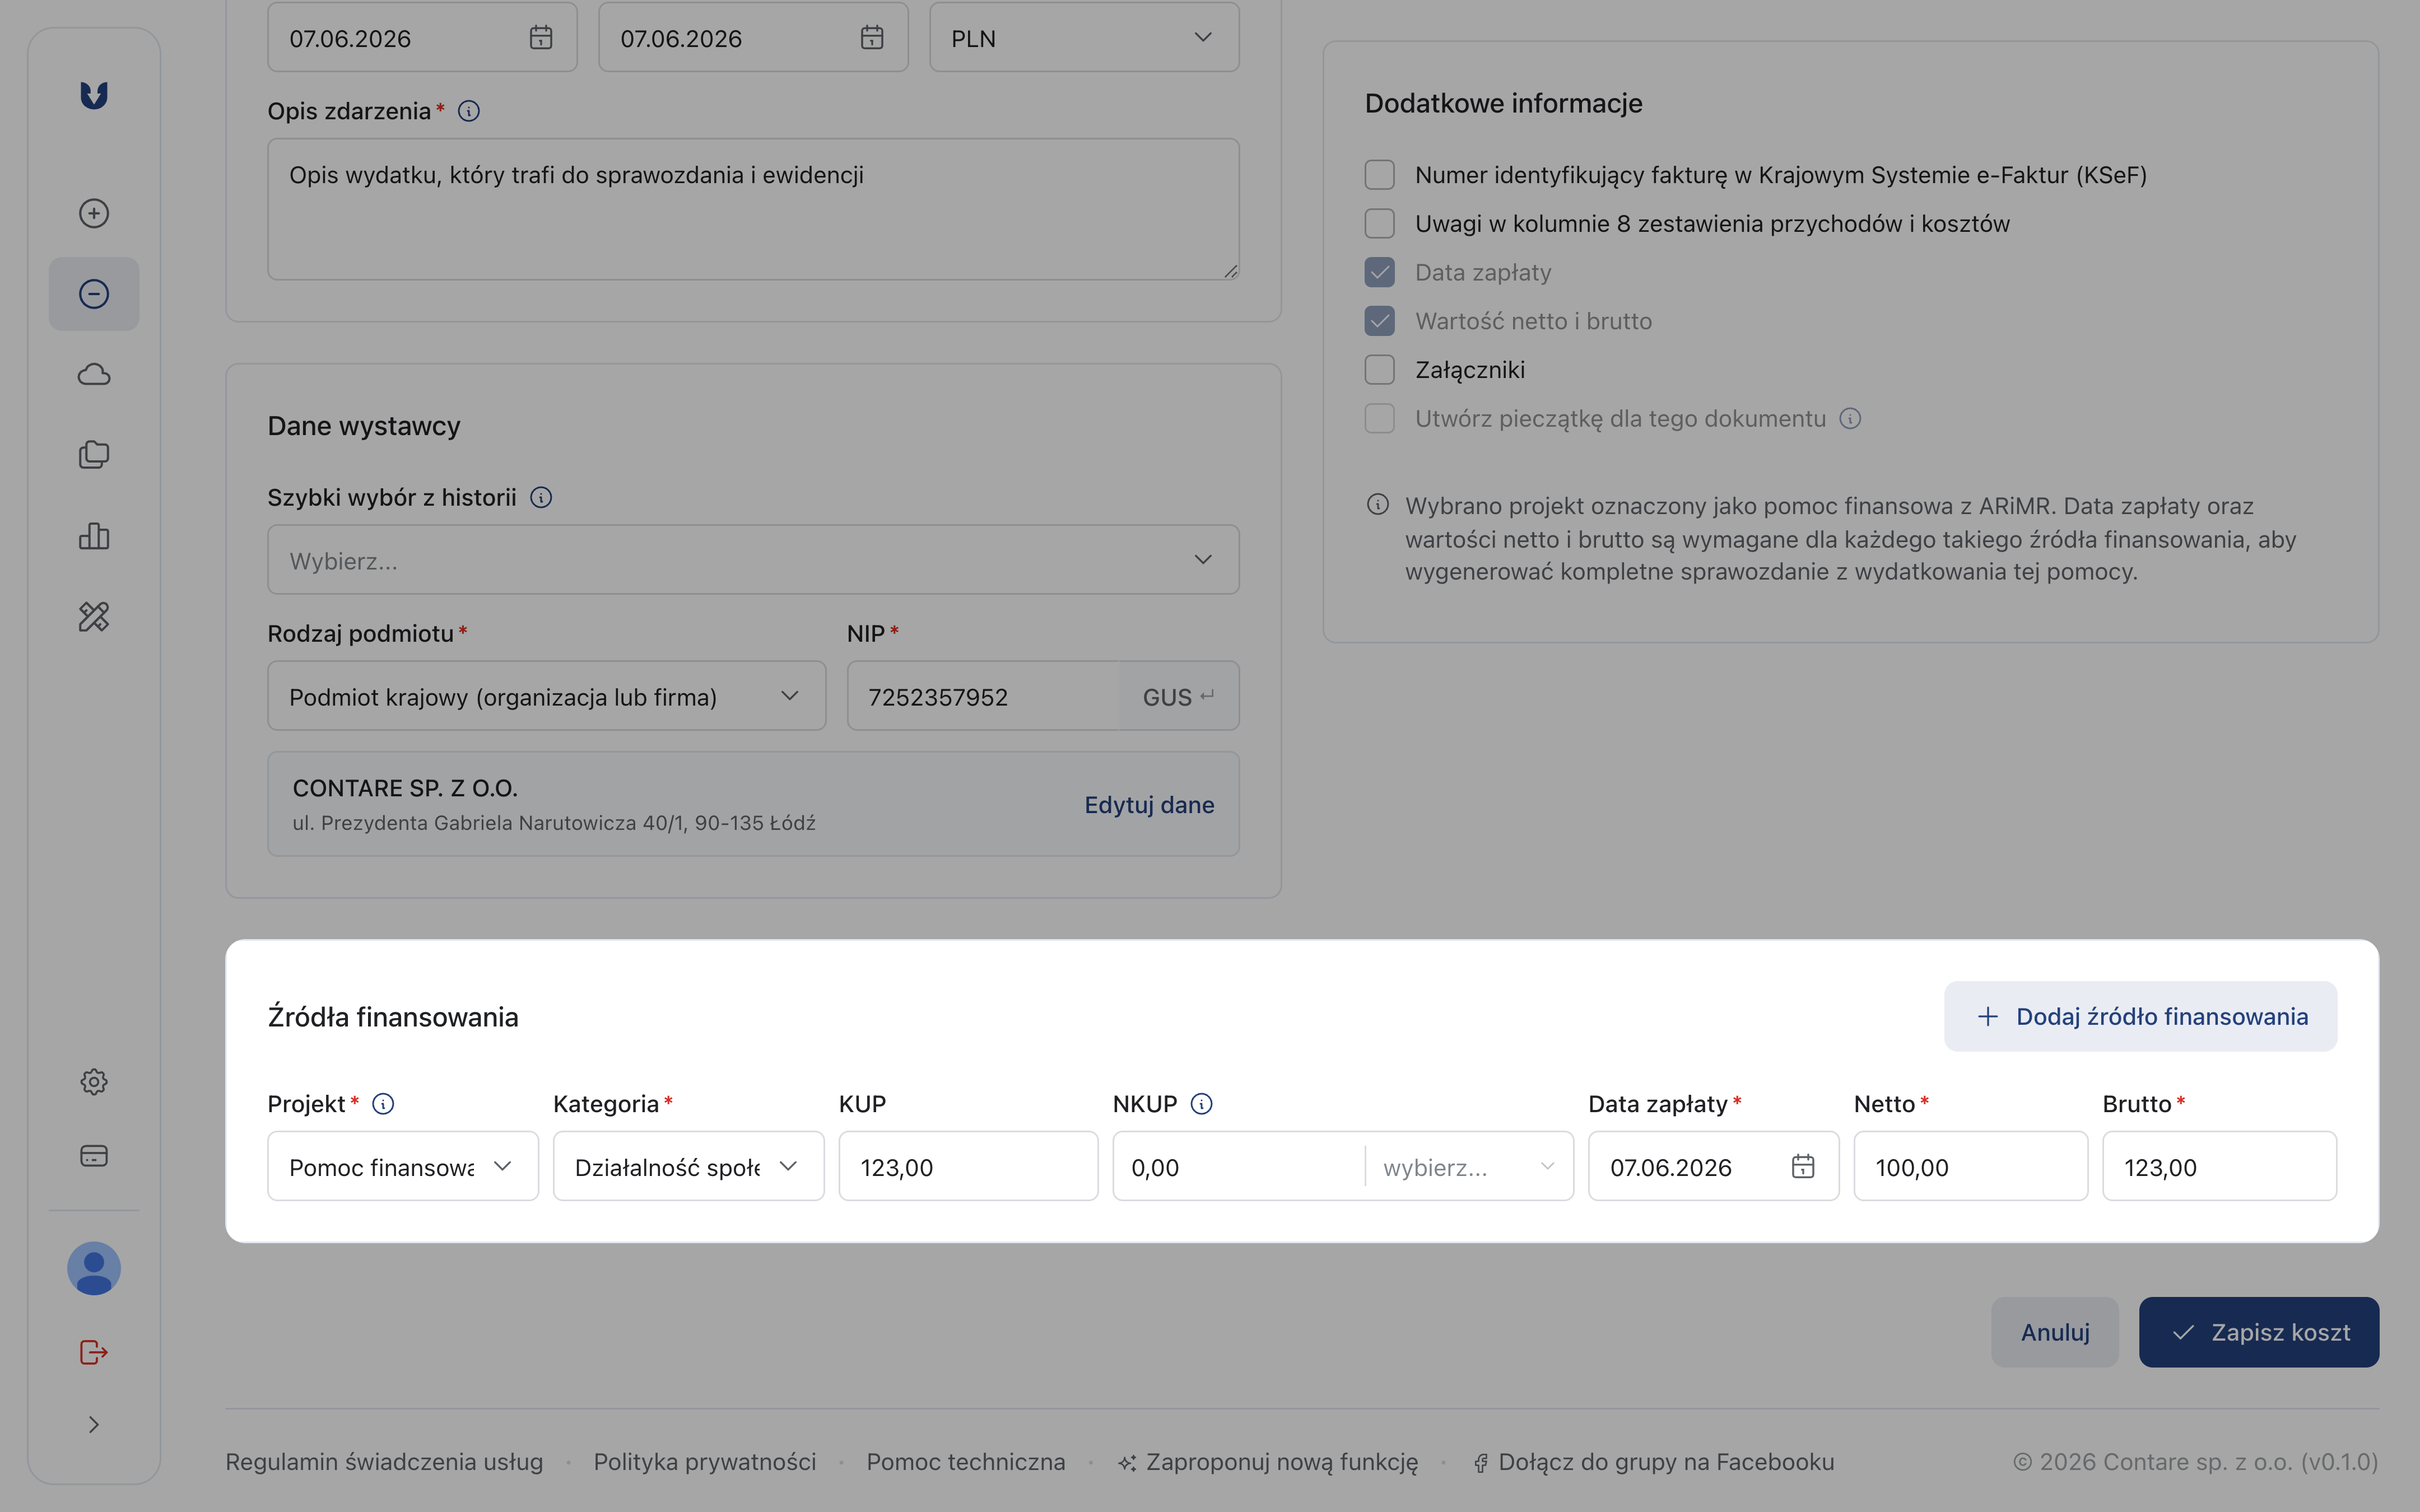The height and width of the screenshot is (1512, 2420).
Task: Open the cloud icon in sidebar
Action: click(94, 375)
